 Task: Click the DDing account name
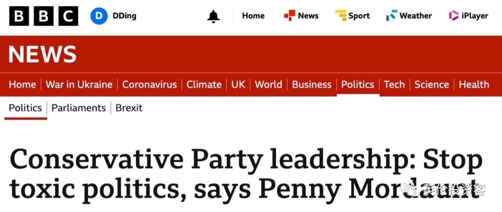click(x=124, y=16)
